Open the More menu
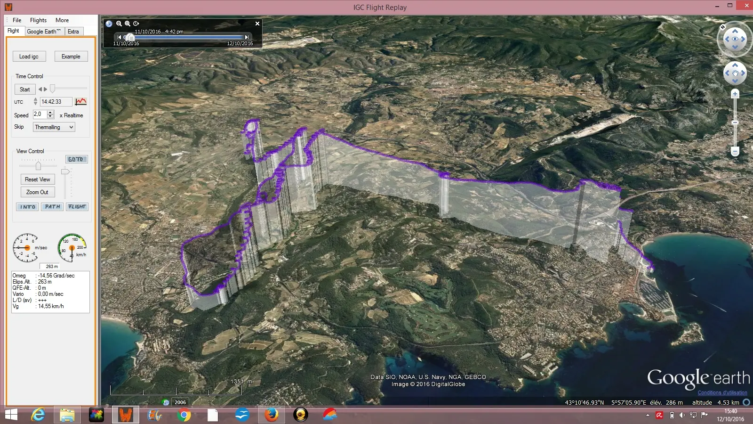 62,20
